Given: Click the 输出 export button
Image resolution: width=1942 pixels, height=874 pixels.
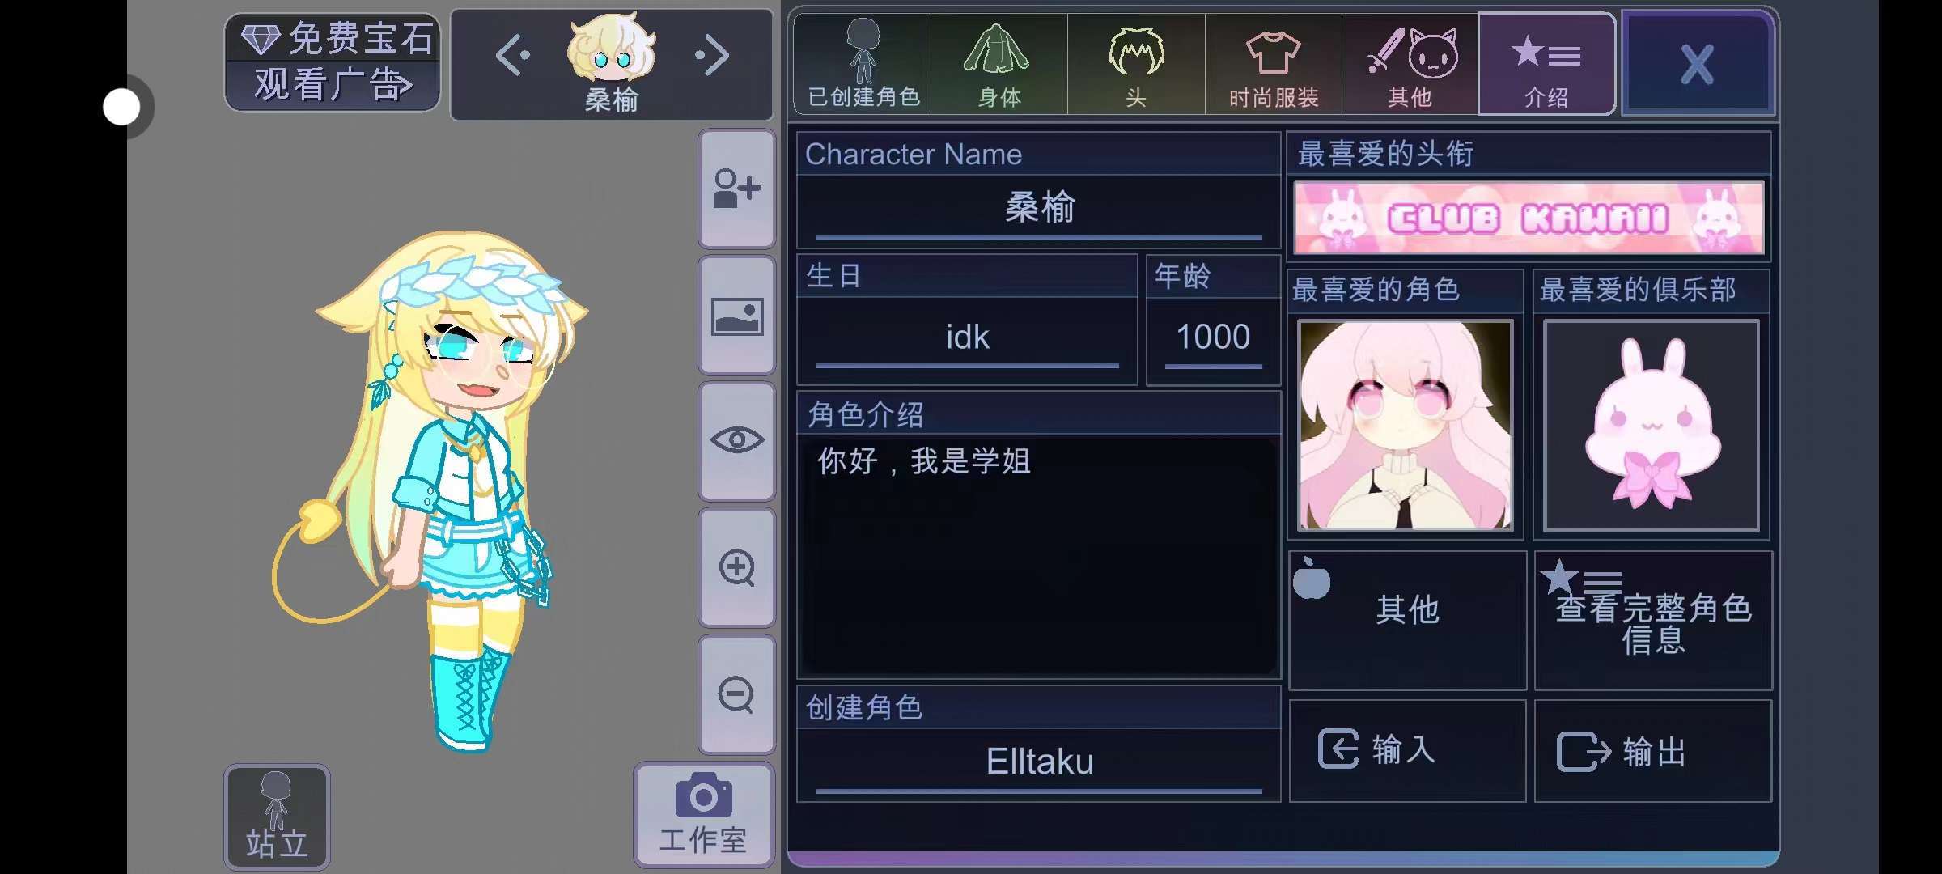Looking at the screenshot, I should click(1653, 751).
